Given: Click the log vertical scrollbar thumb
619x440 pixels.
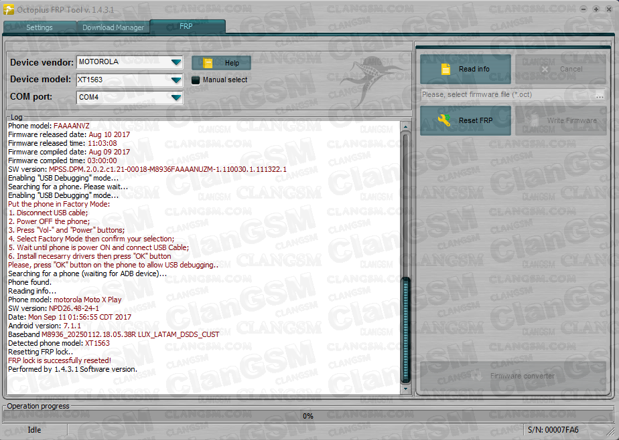Looking at the screenshot, I should (405, 330).
